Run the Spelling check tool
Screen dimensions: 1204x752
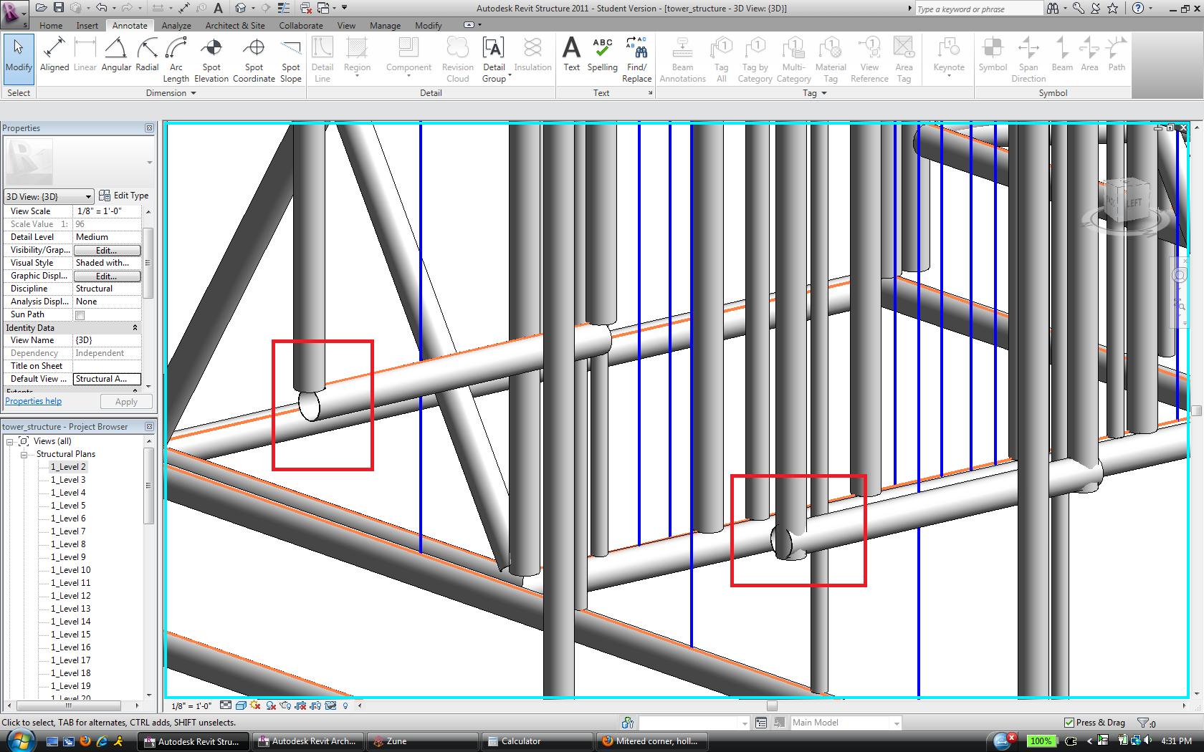coord(602,54)
